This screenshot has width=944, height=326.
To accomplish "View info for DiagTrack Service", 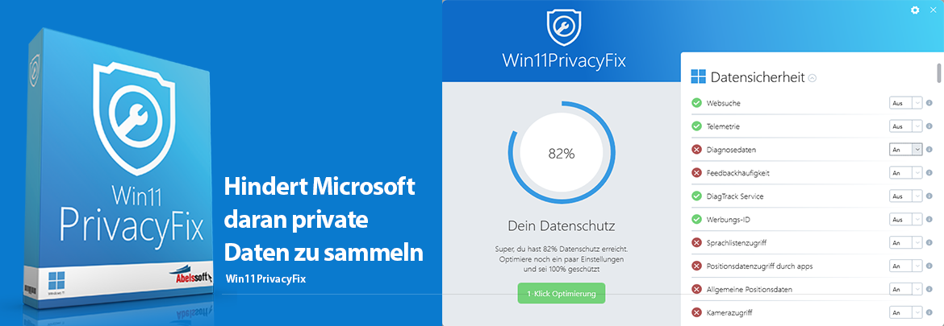I will click(x=929, y=196).
